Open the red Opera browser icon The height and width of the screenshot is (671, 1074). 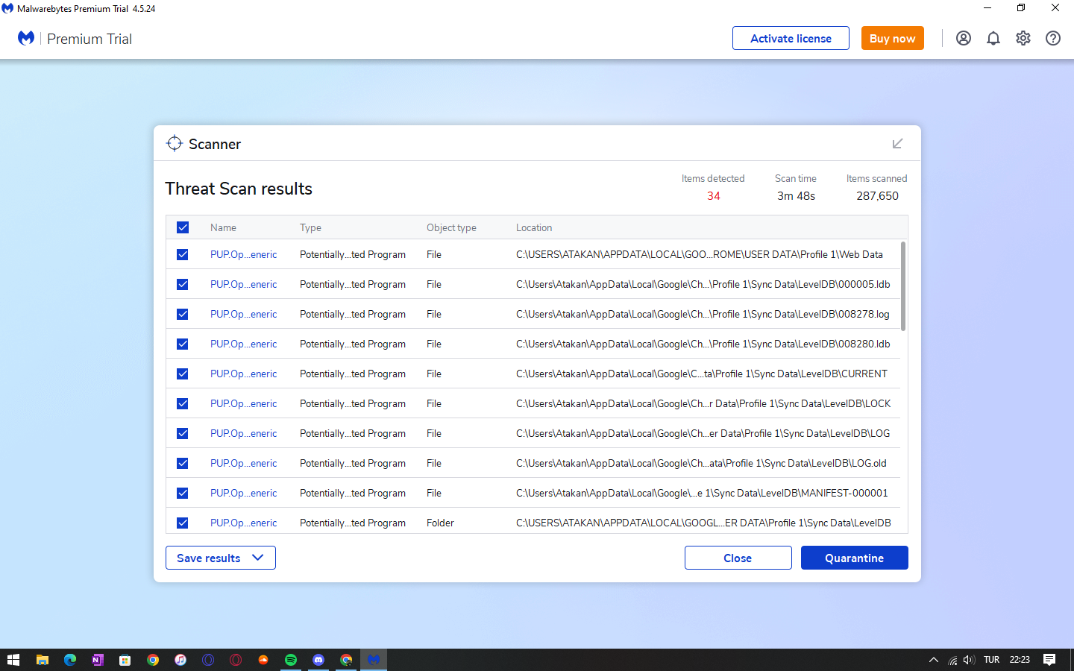point(236,660)
